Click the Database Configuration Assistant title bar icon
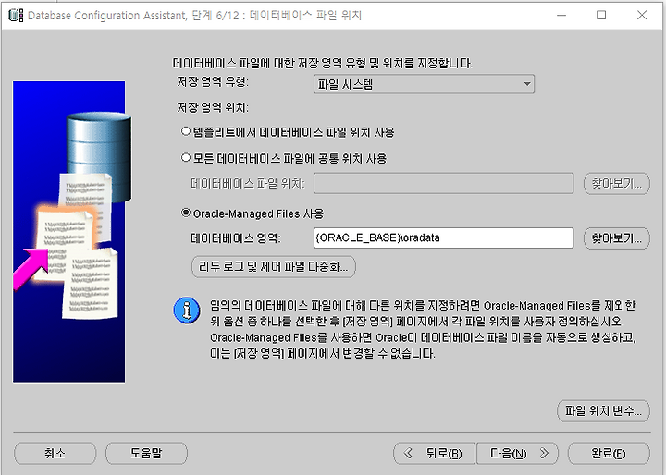666x475 pixels. pos(16,16)
